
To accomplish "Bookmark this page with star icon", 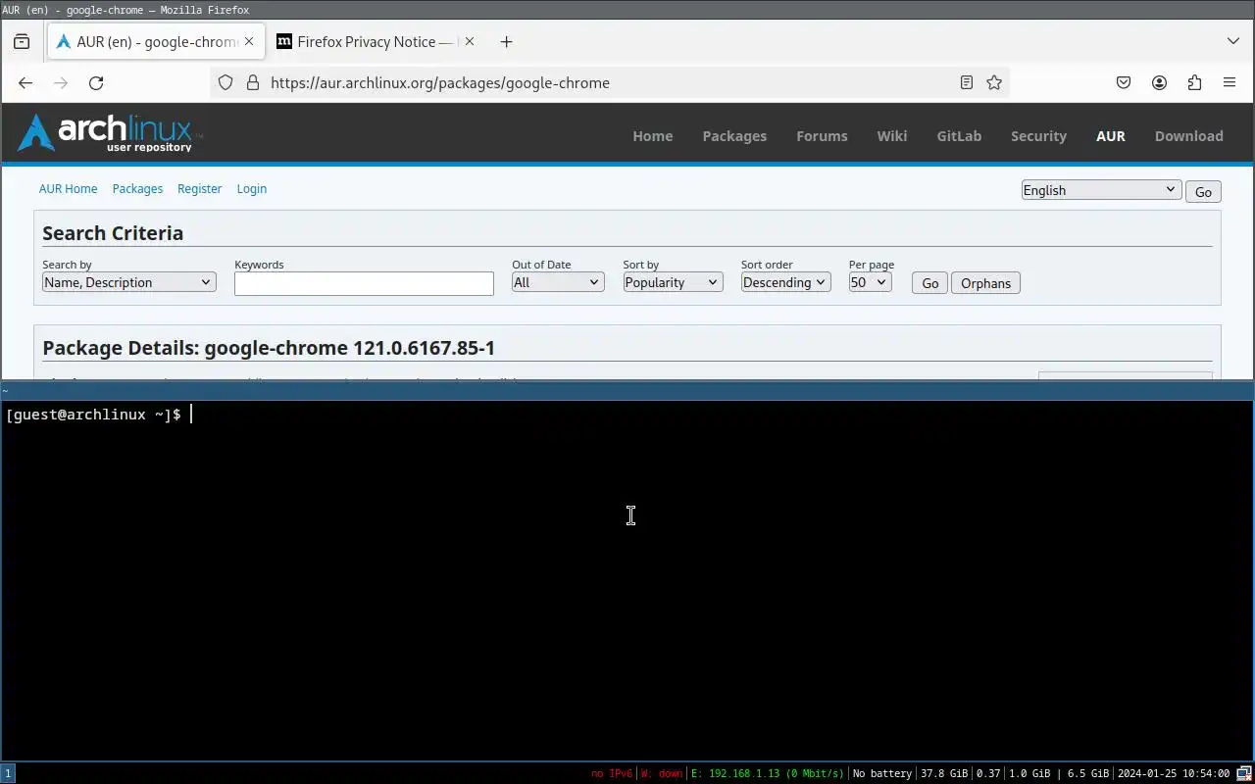I will 994,83.
